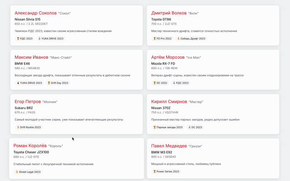Click the Павел Медведев name
Image resolution: width=290 pixels, height=181 pixels.
click(x=169, y=146)
